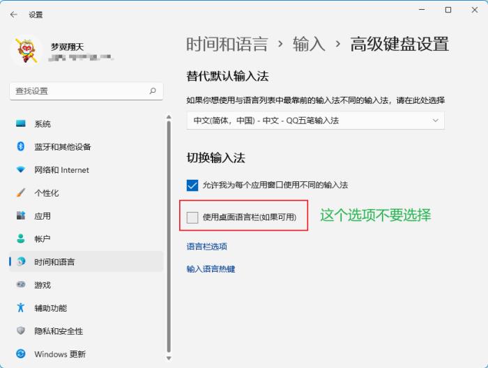The width and height of the screenshot is (488, 368).
Task: Open 输入语言热键 link
Action: pyautogui.click(x=211, y=269)
